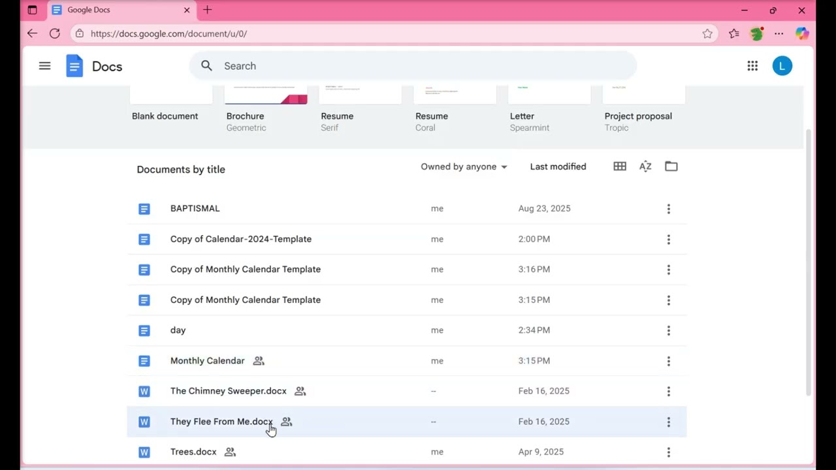This screenshot has width=836, height=470.
Task: Open Copy of Calendar-2024-Template document
Action: 407,240
